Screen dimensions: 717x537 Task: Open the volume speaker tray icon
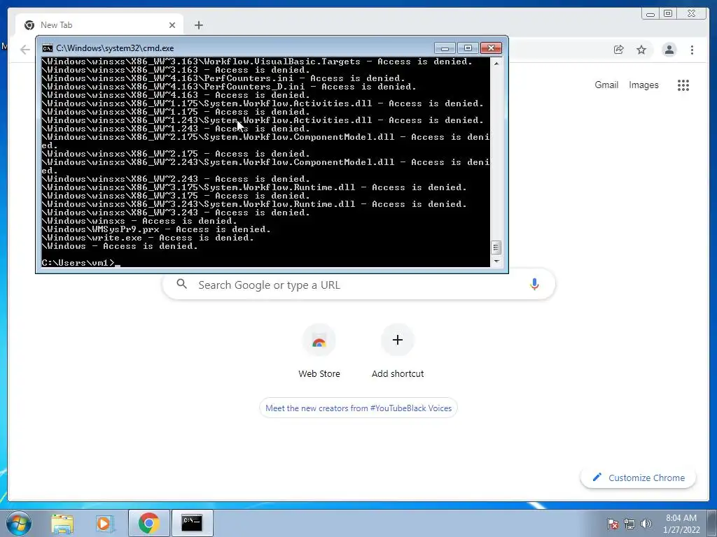click(646, 524)
